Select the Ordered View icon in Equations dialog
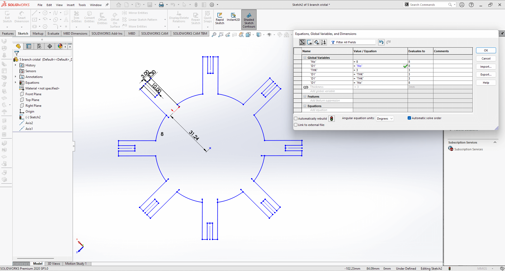This screenshot has width=505, height=271. (x=324, y=42)
